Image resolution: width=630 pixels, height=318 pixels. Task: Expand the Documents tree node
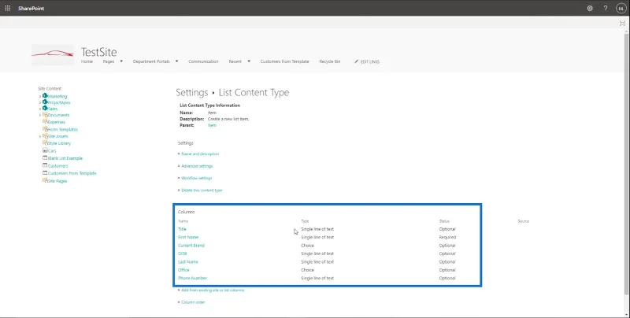tap(40, 115)
